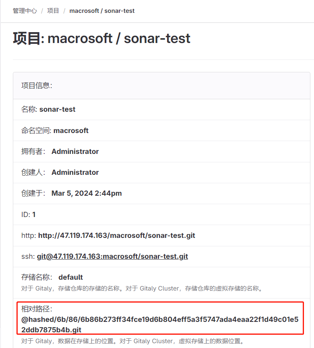Click the 相对路径 label
The width and height of the screenshot is (314, 348).
37,309
